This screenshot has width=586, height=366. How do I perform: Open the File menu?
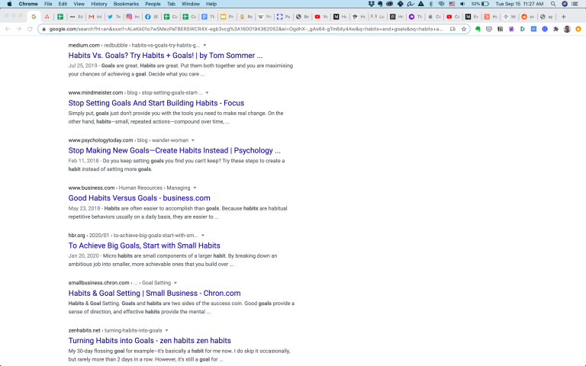click(x=48, y=4)
